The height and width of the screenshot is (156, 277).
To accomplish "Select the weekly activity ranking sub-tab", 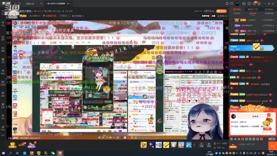I will click(x=253, y=14).
